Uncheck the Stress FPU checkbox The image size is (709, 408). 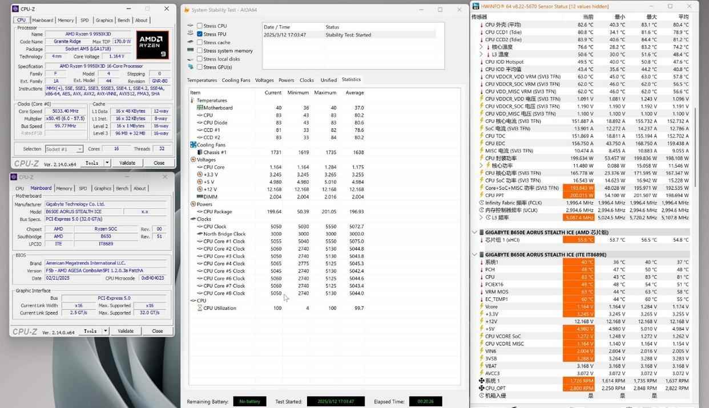200,34
